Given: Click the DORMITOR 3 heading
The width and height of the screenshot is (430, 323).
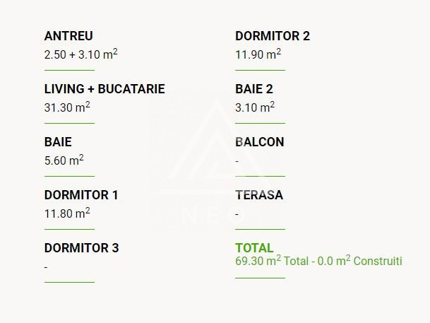Looking at the screenshot, I should tap(81, 248).
